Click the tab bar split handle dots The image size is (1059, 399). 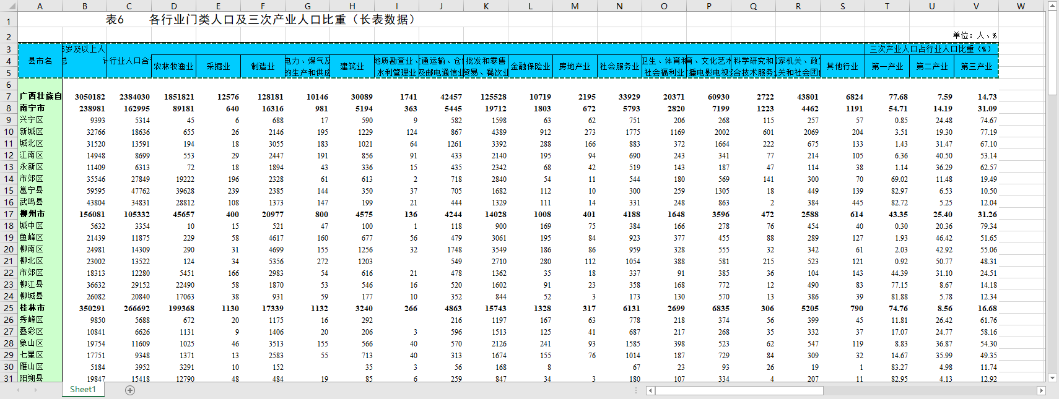tap(636, 390)
